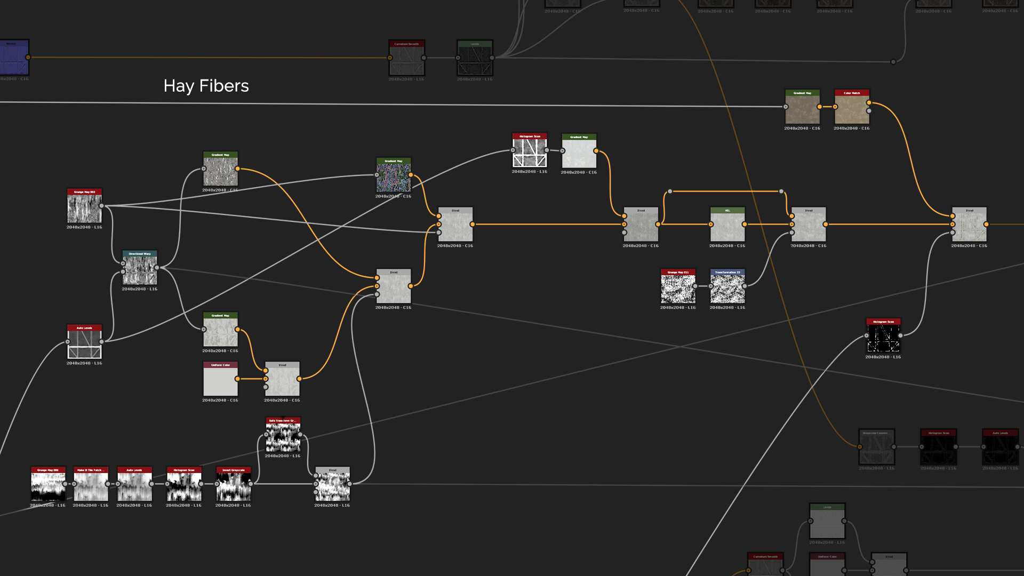Select the HSL node
This screenshot has width=1024, height=576.
727,227
